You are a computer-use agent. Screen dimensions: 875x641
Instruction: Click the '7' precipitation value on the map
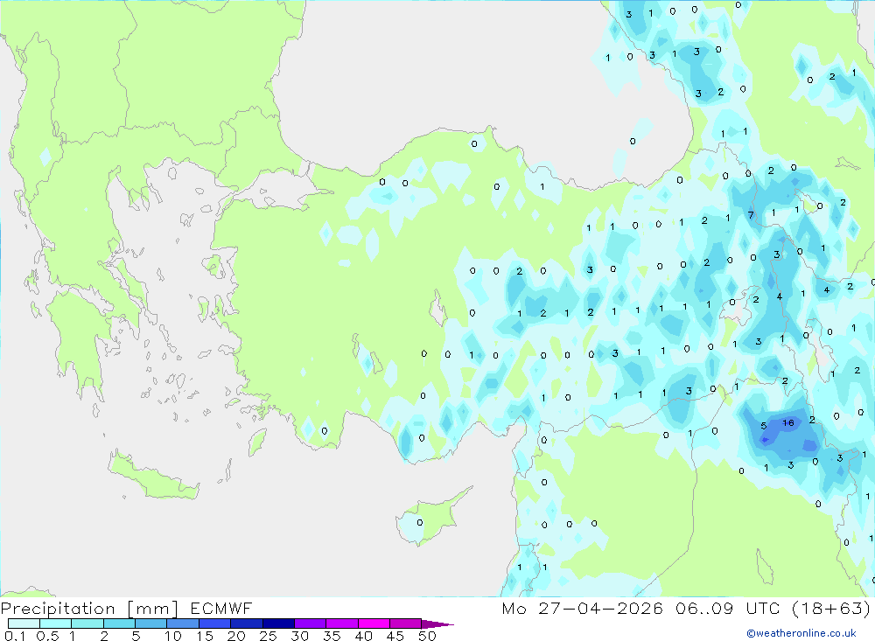tap(751, 215)
